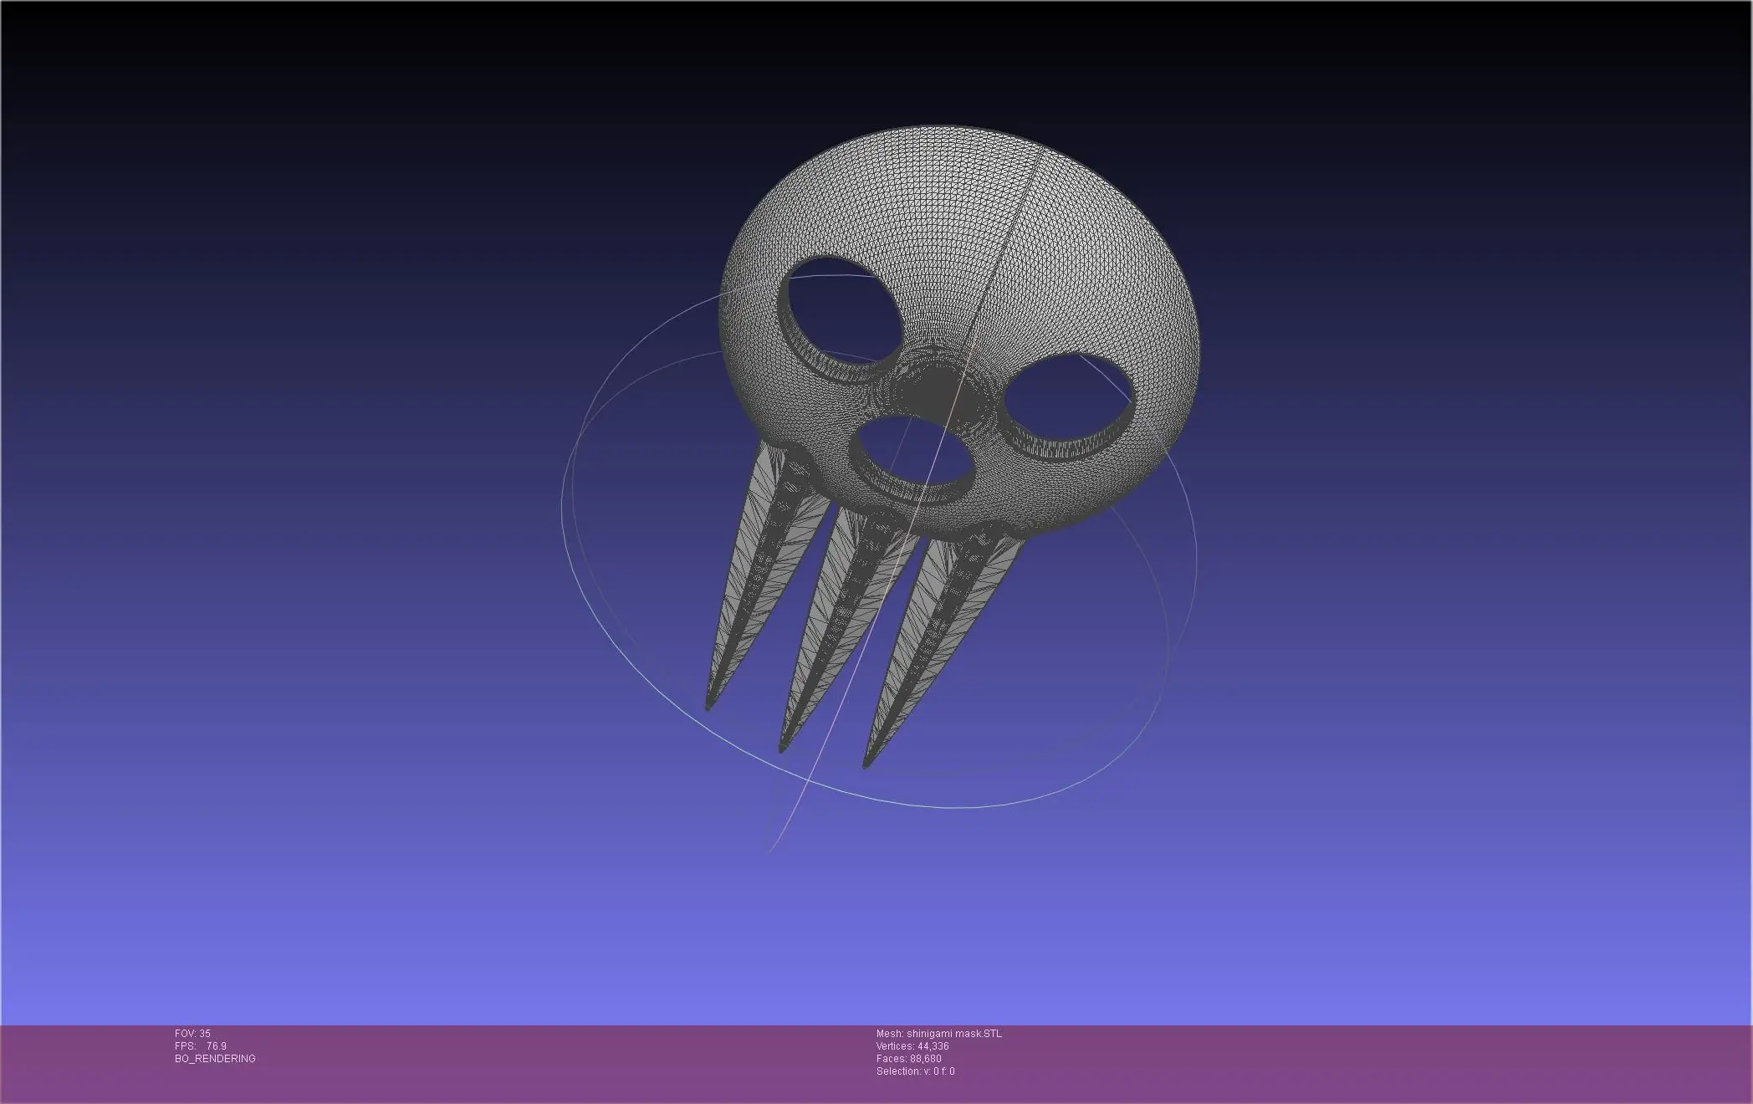Click the 'BO_RENDERING' status label

click(x=215, y=1059)
